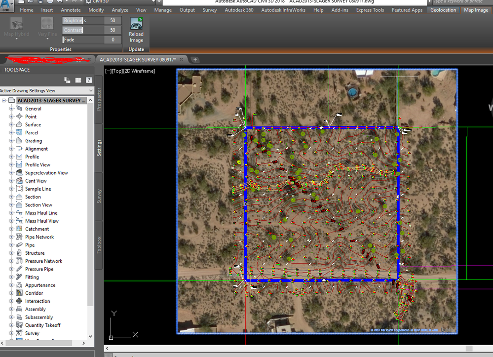The height and width of the screenshot is (357, 493).
Task: Select the Mass Haul View tree item
Action: tap(42, 221)
